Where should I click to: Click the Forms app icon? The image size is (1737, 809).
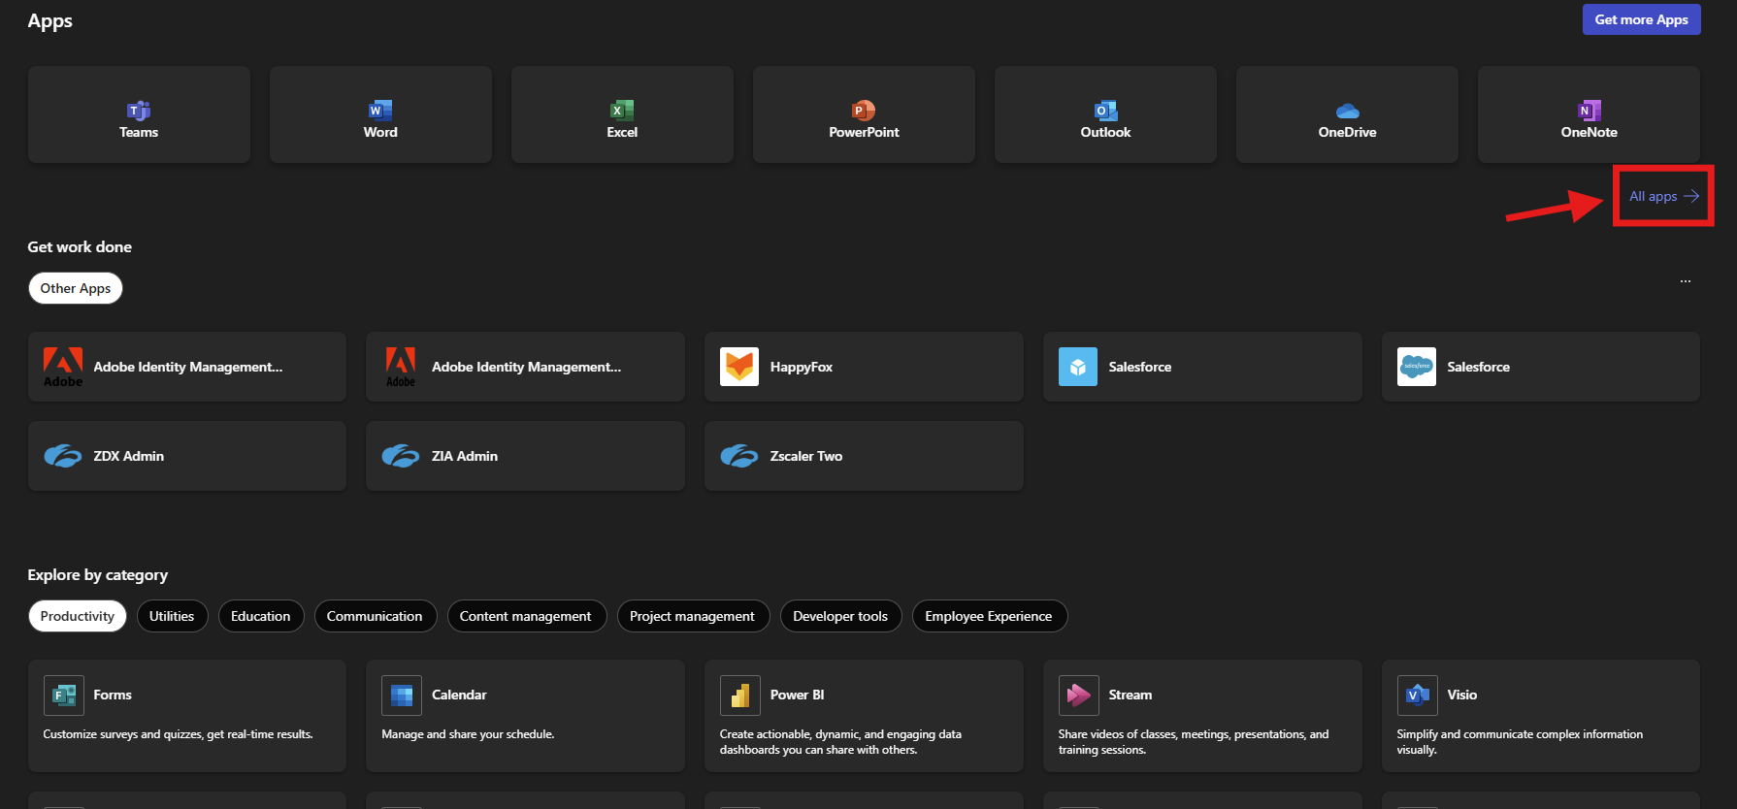pos(64,696)
